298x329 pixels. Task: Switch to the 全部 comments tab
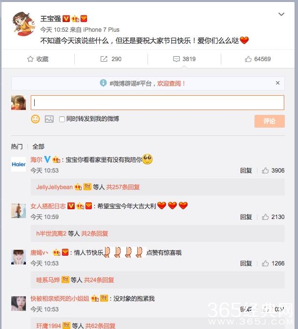click(x=39, y=147)
